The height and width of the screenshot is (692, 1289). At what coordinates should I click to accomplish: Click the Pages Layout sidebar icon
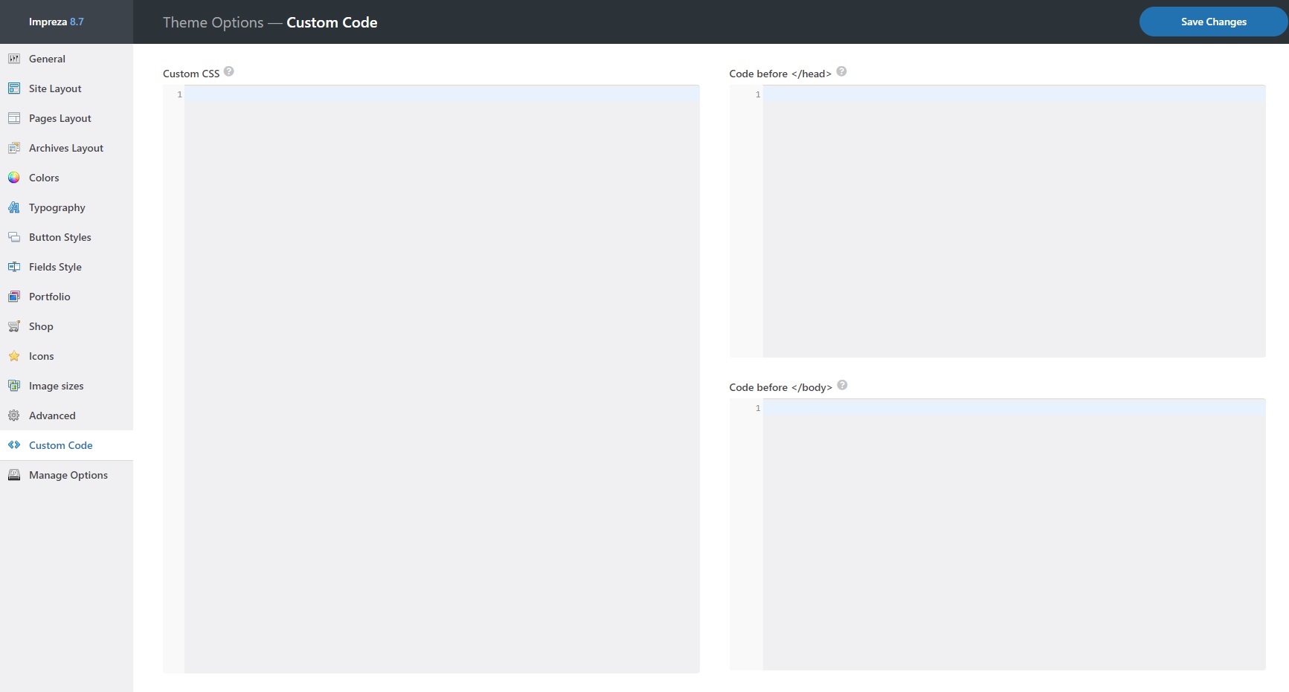[14, 118]
